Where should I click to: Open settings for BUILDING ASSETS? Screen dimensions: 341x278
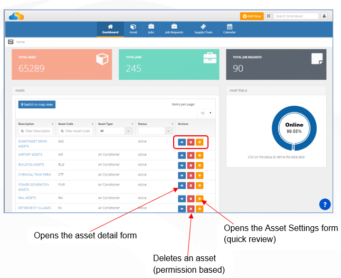[200, 165]
